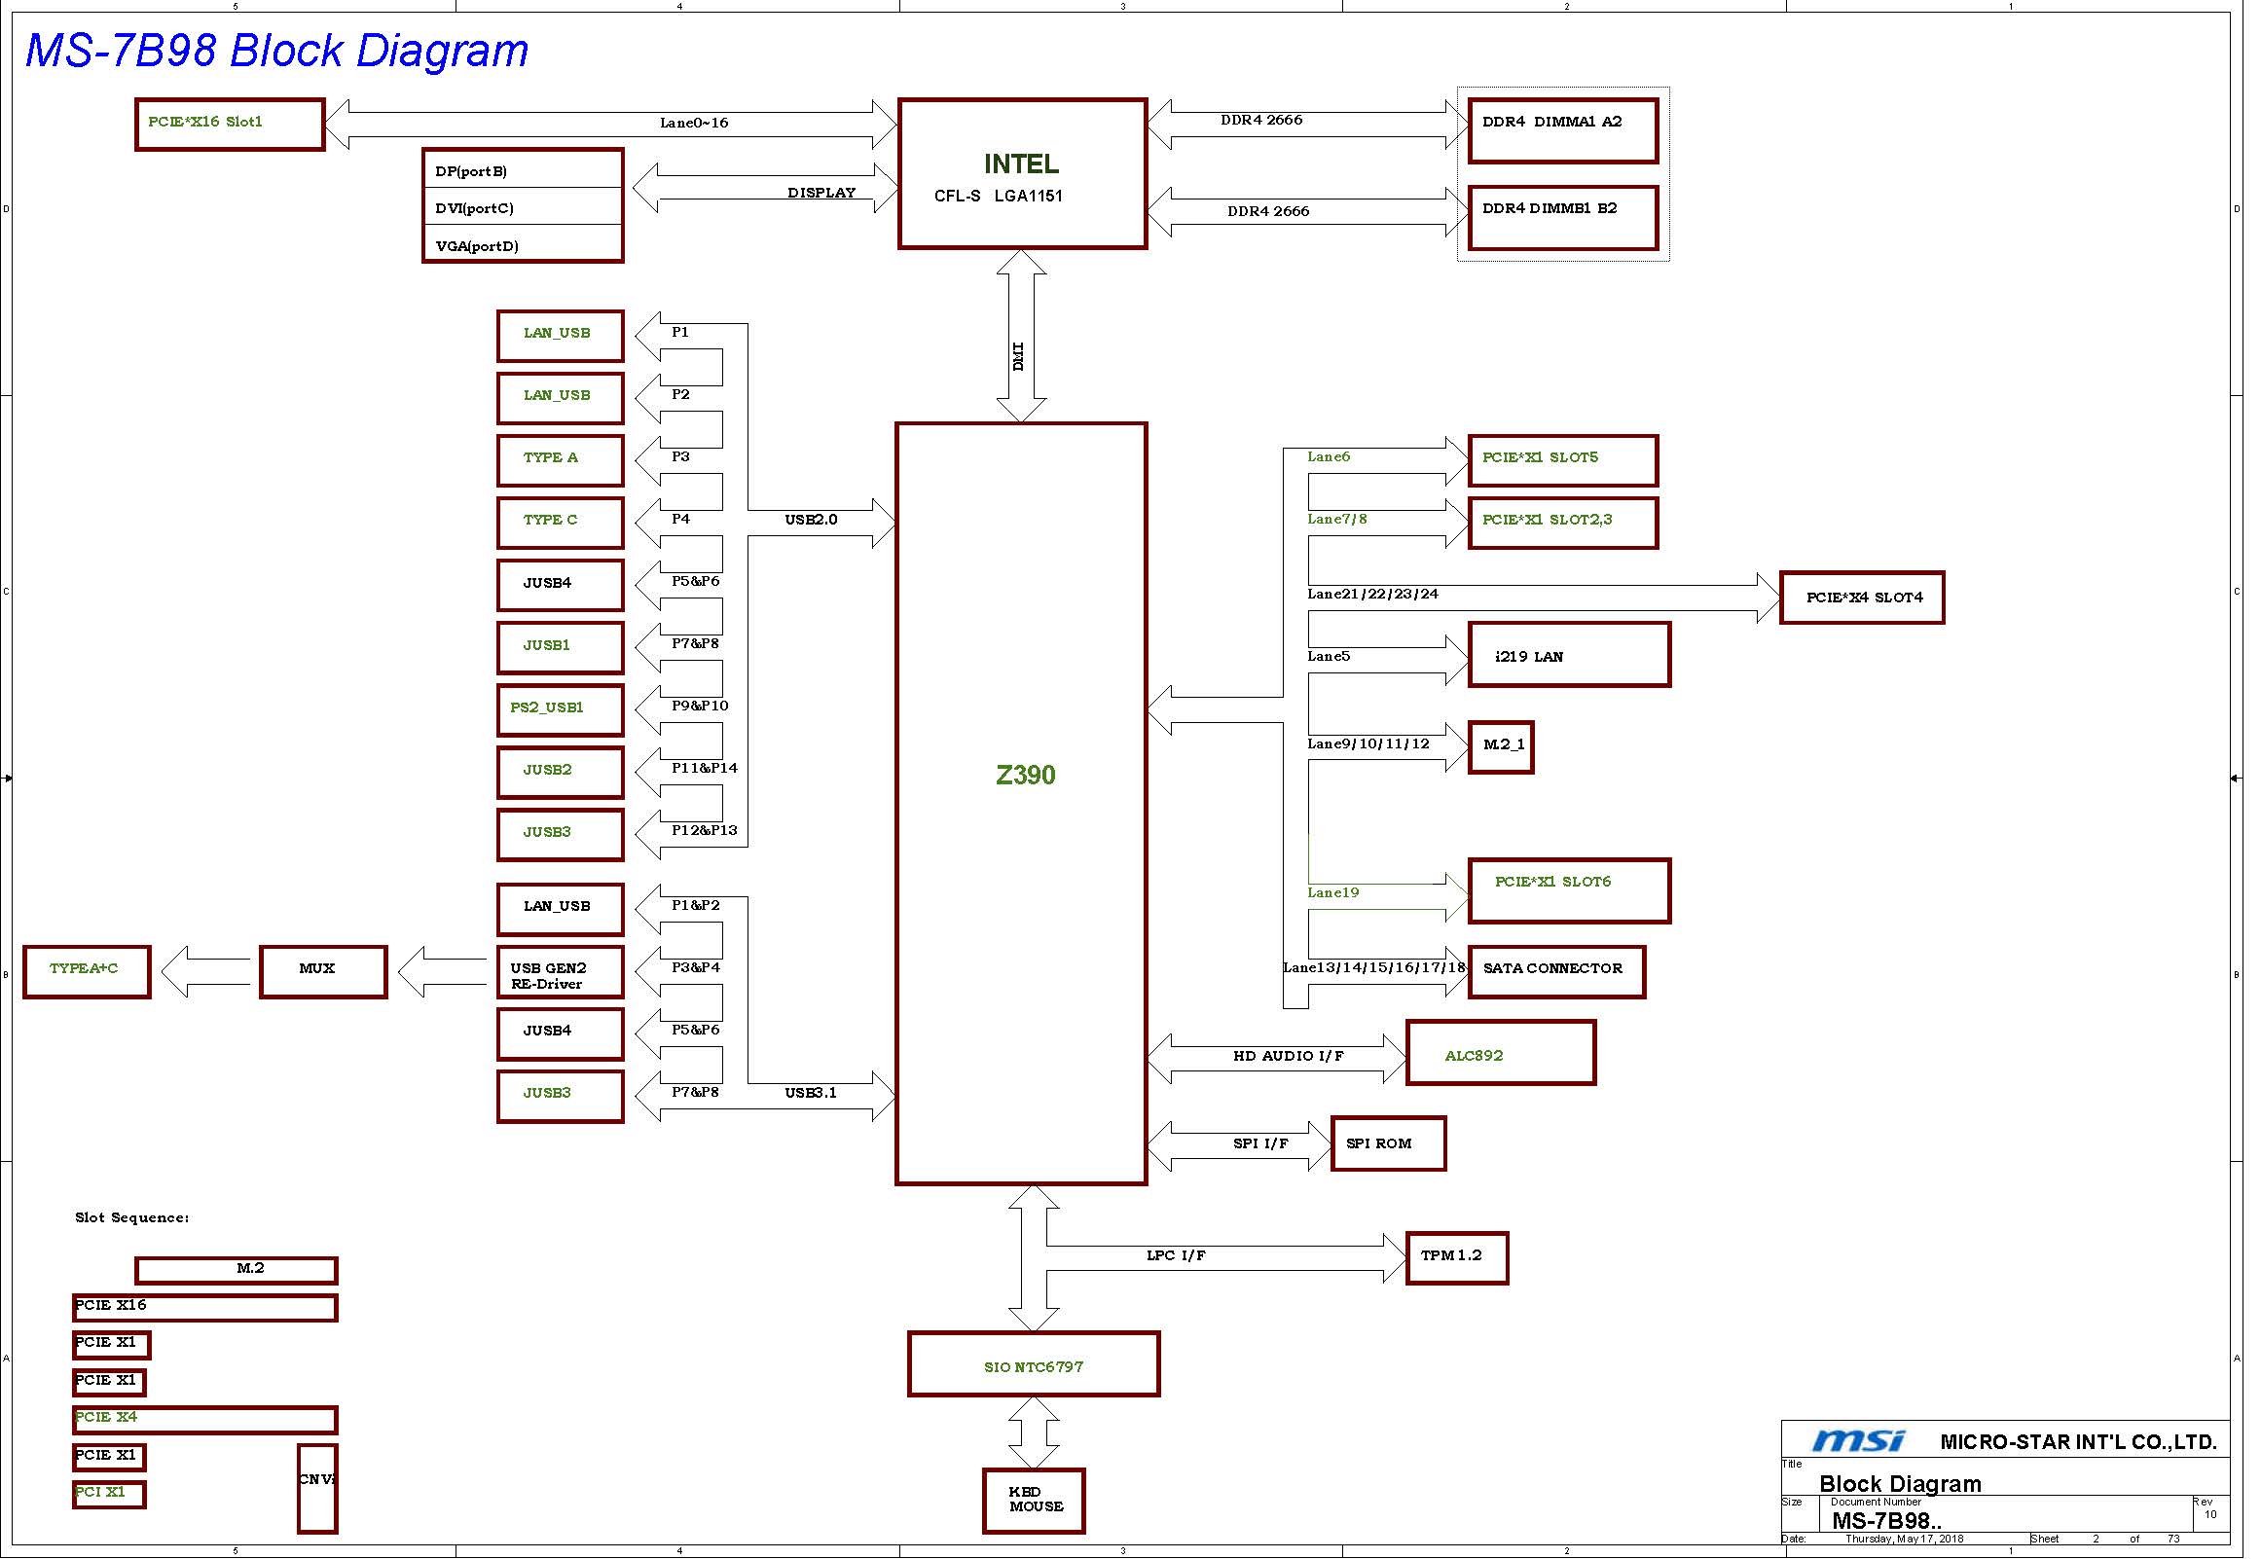Click the JUSB4 block in the USB2.0 group
The height and width of the screenshot is (1559, 2261).
pos(562,586)
